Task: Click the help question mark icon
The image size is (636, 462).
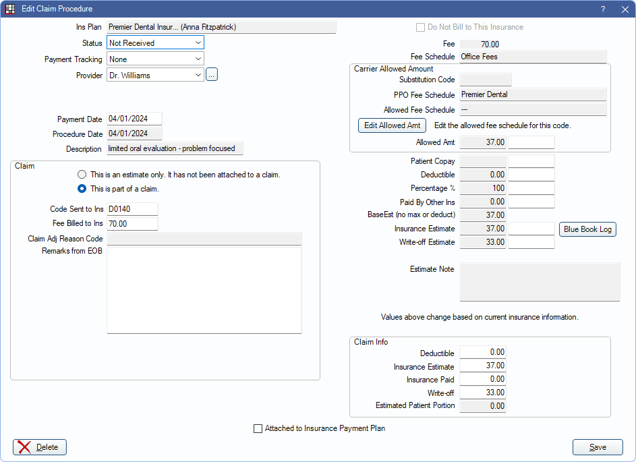Action: [x=602, y=9]
